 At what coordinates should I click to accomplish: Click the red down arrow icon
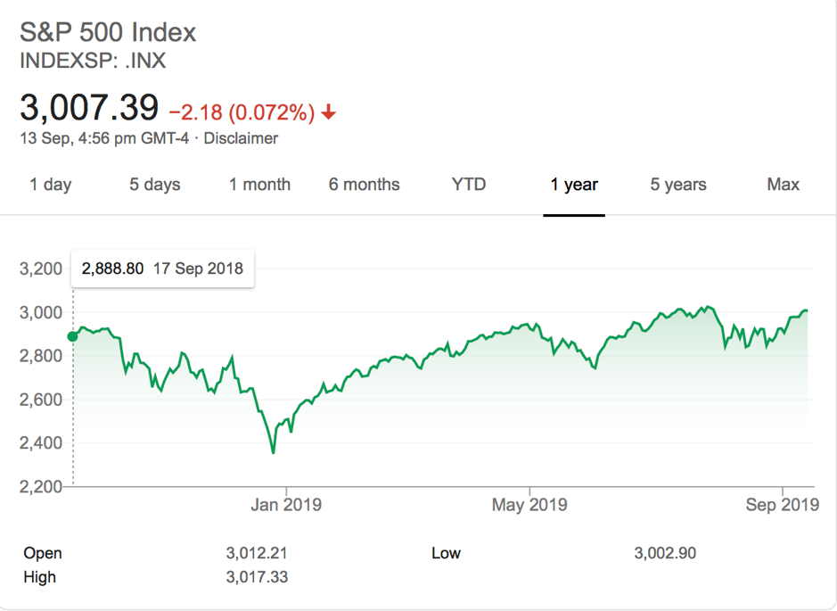[x=329, y=112]
